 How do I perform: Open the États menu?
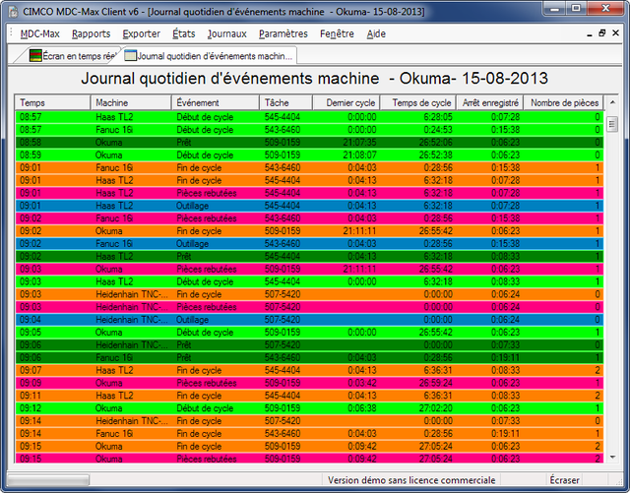(184, 33)
